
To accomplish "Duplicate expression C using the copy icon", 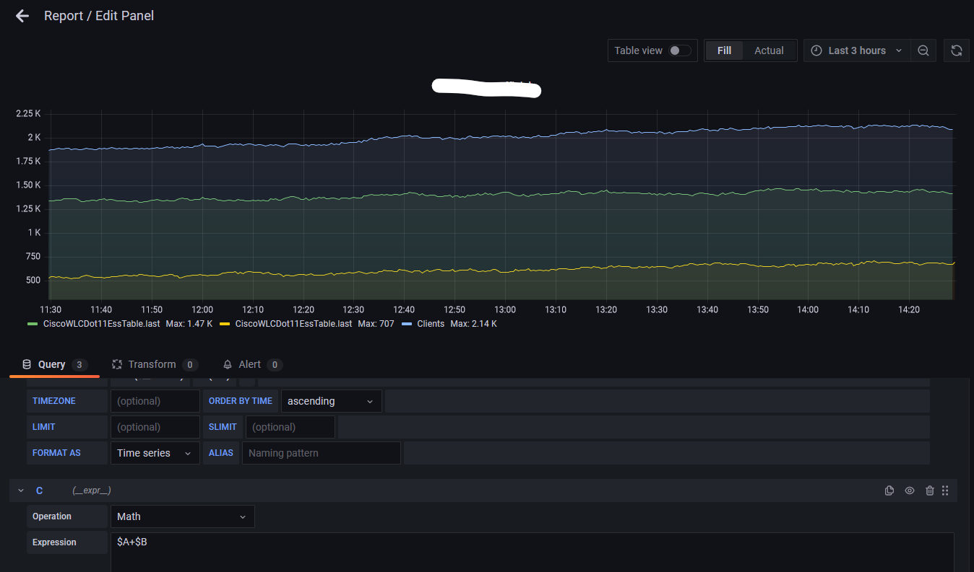I will tap(889, 490).
